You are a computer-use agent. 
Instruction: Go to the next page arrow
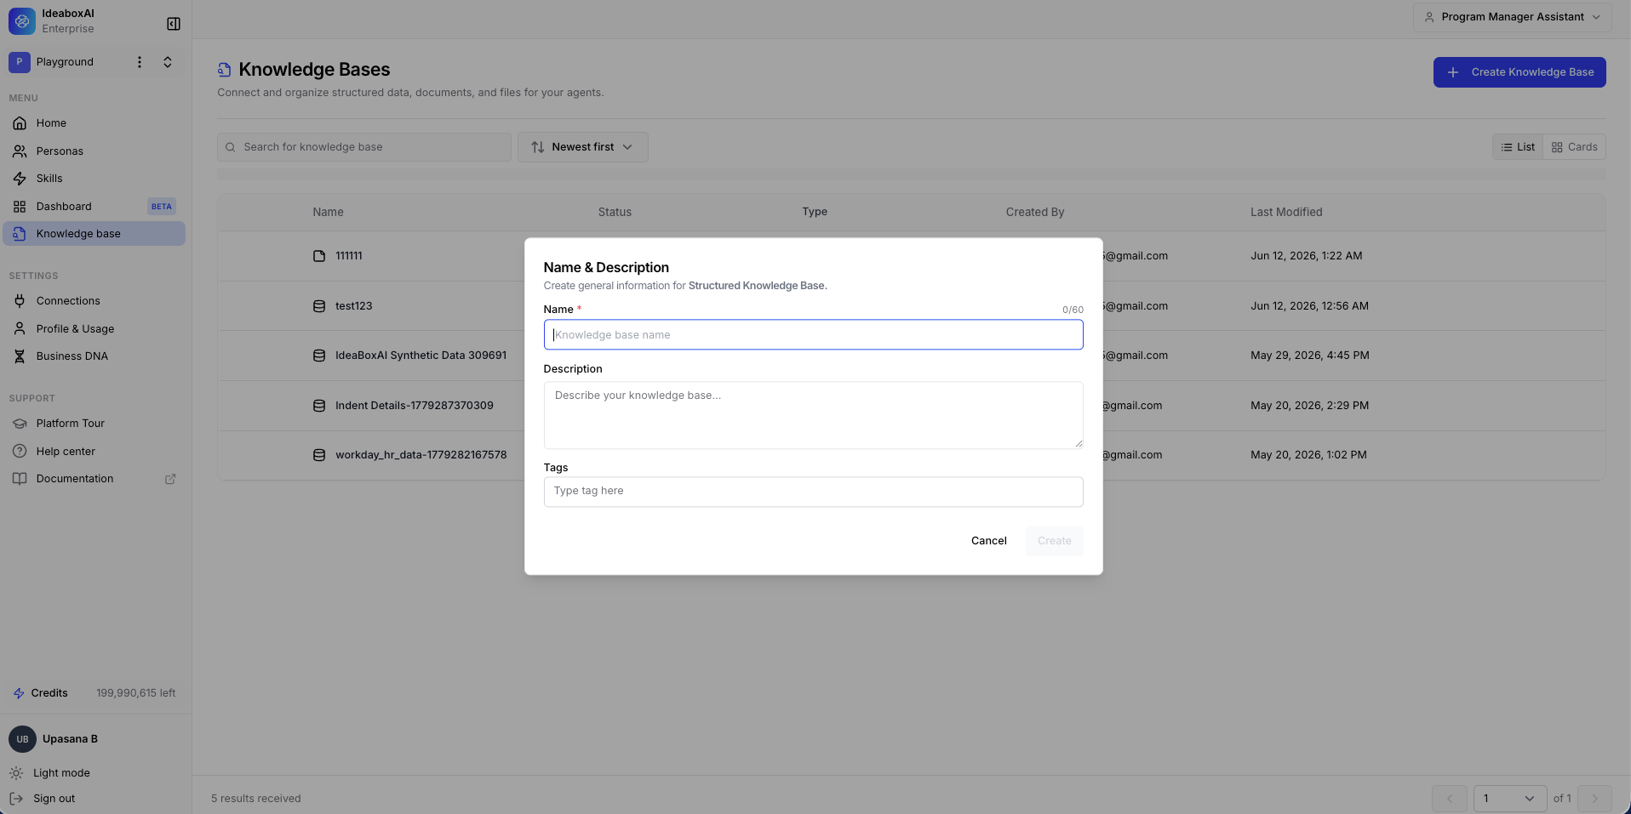[1594, 799]
